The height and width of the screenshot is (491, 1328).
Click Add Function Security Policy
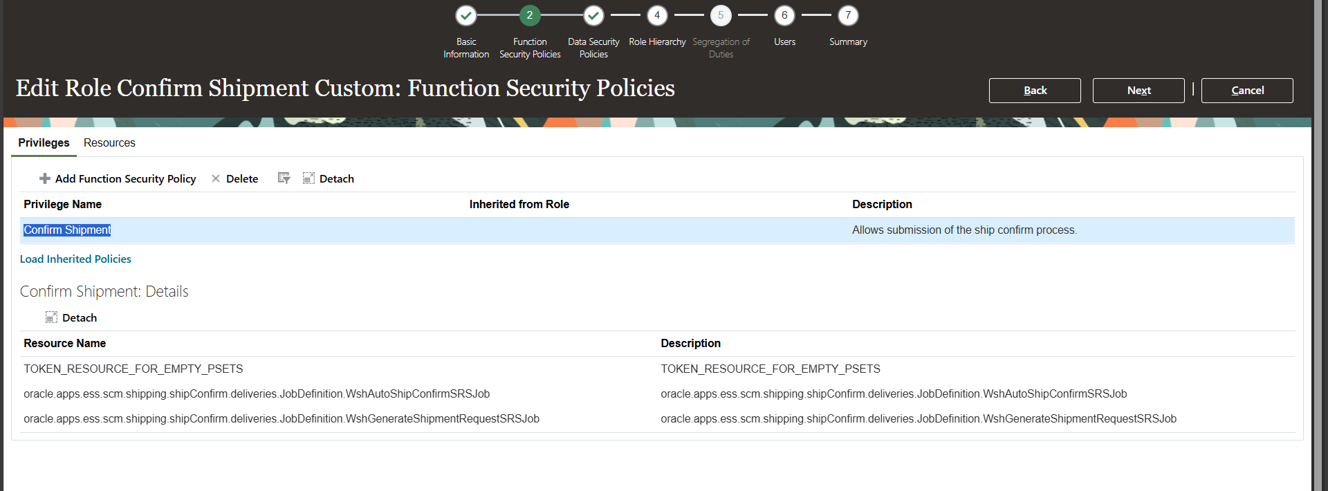pyautogui.click(x=125, y=178)
